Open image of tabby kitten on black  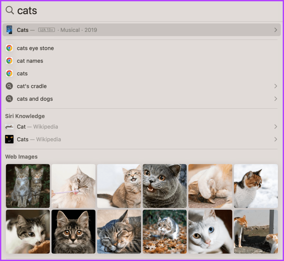73,232
